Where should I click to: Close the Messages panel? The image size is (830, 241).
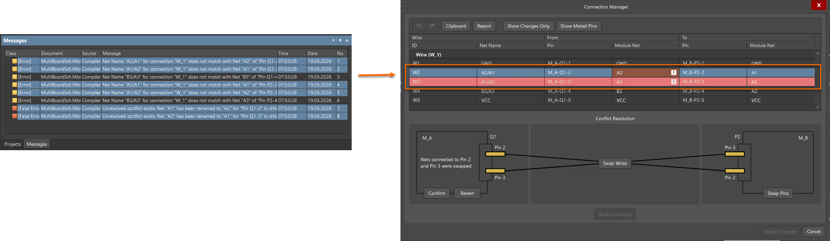tap(347, 40)
